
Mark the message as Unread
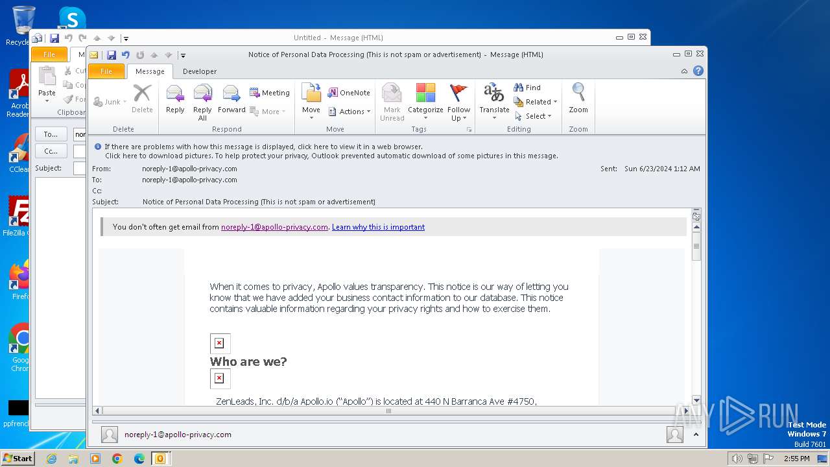(x=392, y=101)
